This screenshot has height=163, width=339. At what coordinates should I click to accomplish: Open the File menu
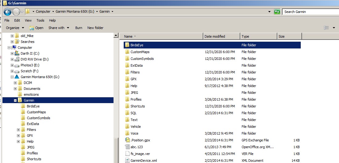pyautogui.click(x=7, y=20)
